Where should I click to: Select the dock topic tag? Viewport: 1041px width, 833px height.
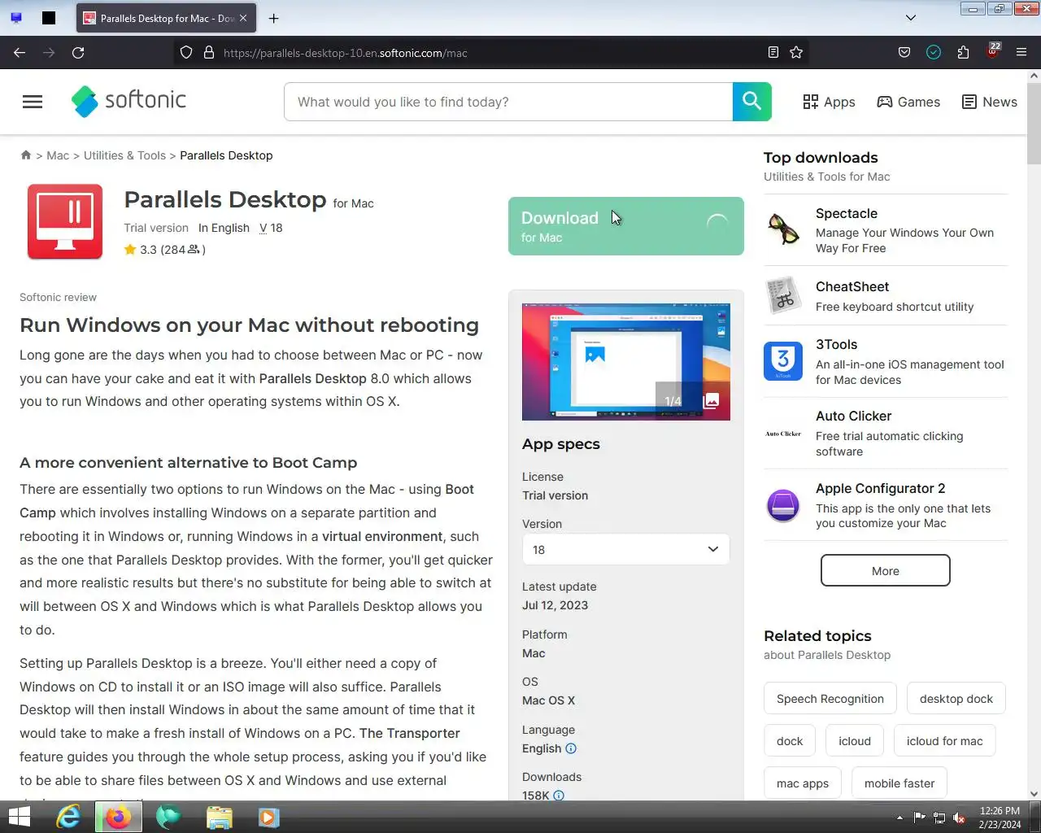coord(790,741)
